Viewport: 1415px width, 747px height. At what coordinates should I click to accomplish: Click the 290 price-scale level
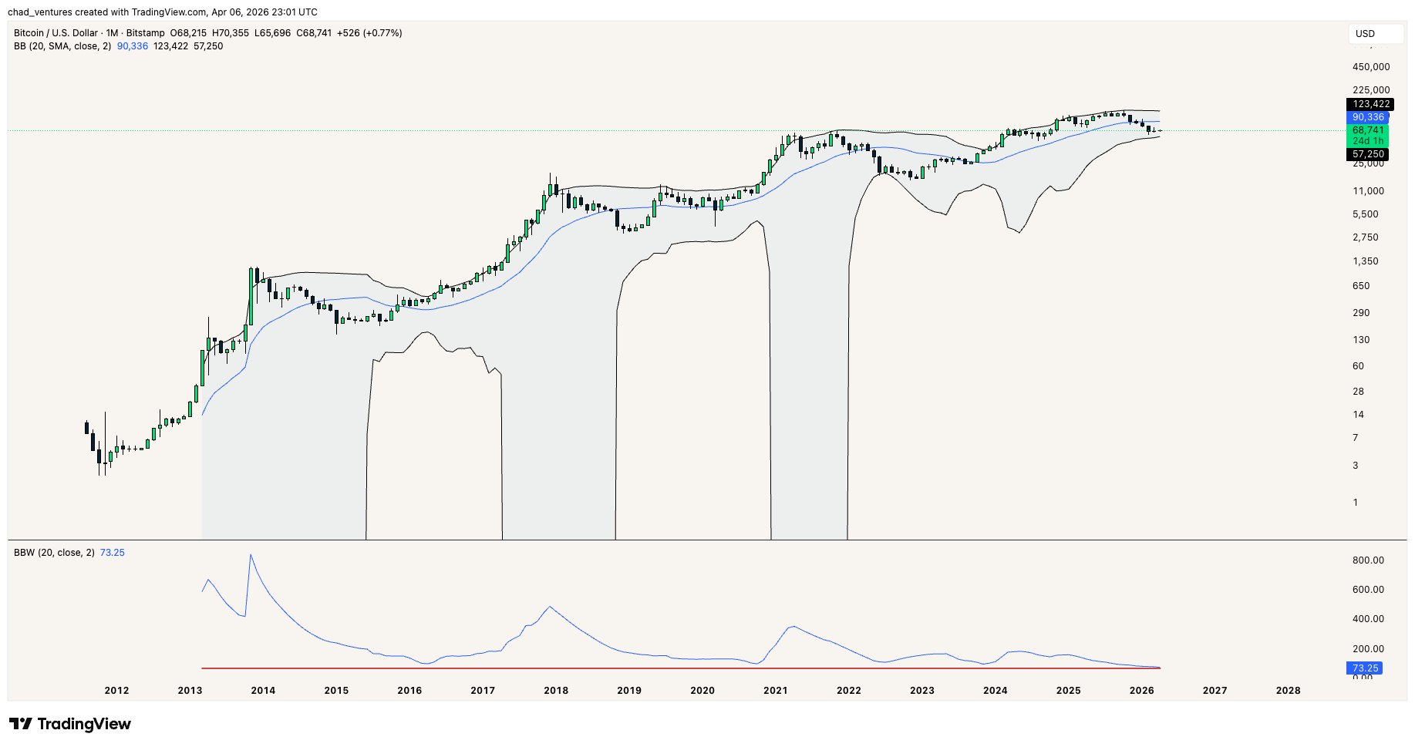(1361, 313)
